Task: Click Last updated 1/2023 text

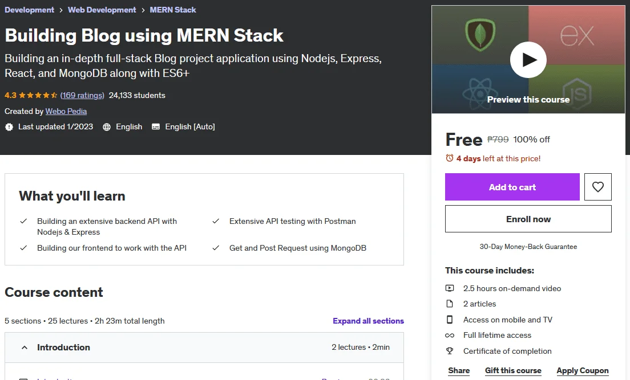Action: (x=55, y=127)
